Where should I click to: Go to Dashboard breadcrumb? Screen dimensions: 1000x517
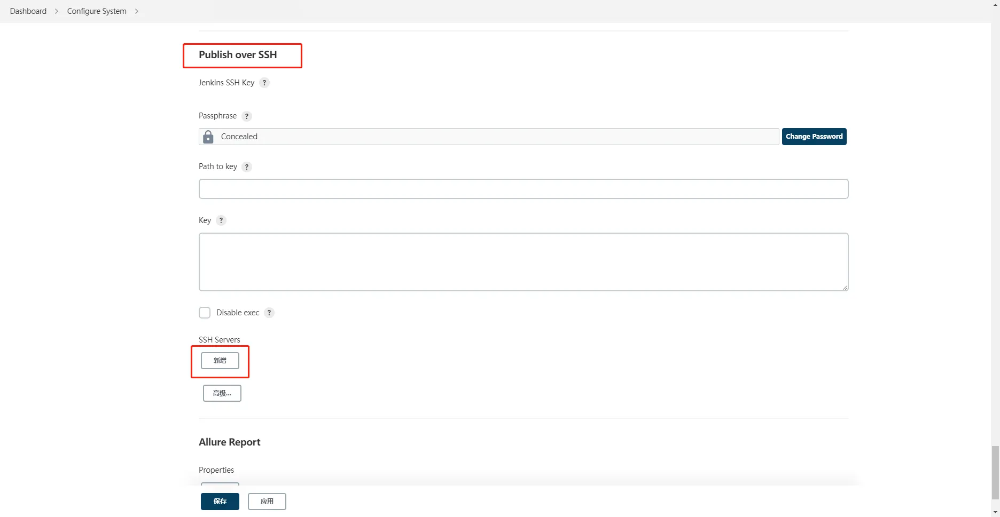(28, 11)
